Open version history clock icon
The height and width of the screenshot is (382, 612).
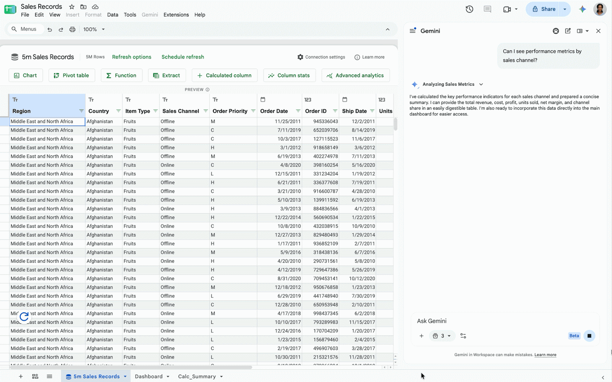tap(469, 9)
